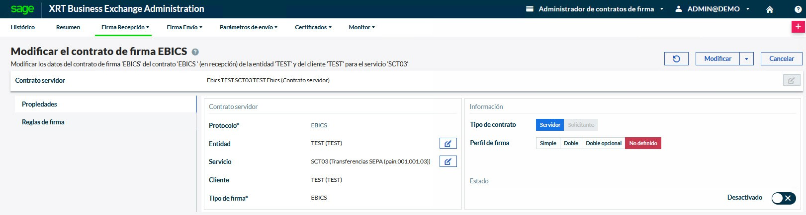Screen dimensions: 806x215
Task: Go to the Histórico tab
Action: pyautogui.click(x=23, y=27)
